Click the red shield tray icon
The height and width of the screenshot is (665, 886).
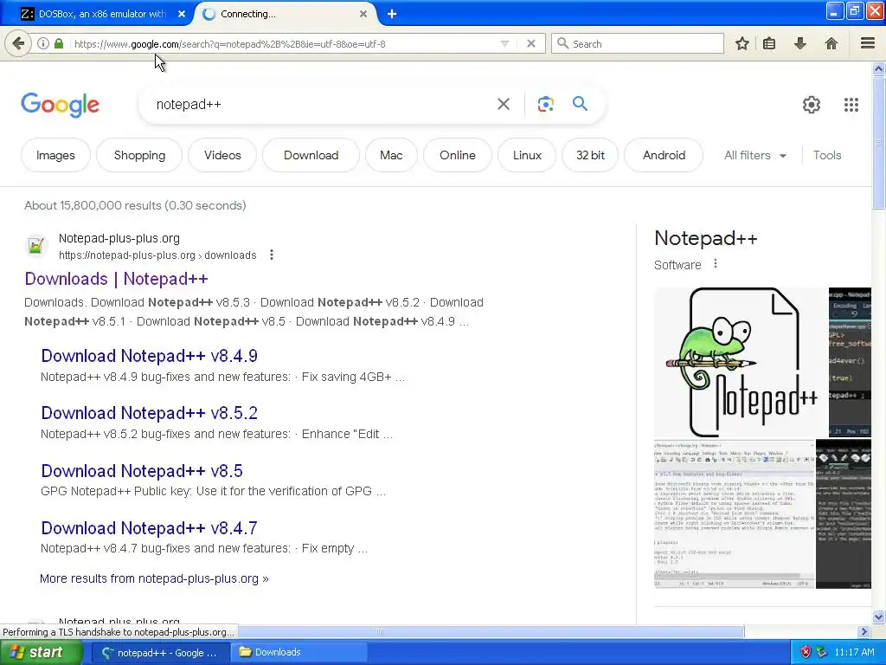click(806, 652)
